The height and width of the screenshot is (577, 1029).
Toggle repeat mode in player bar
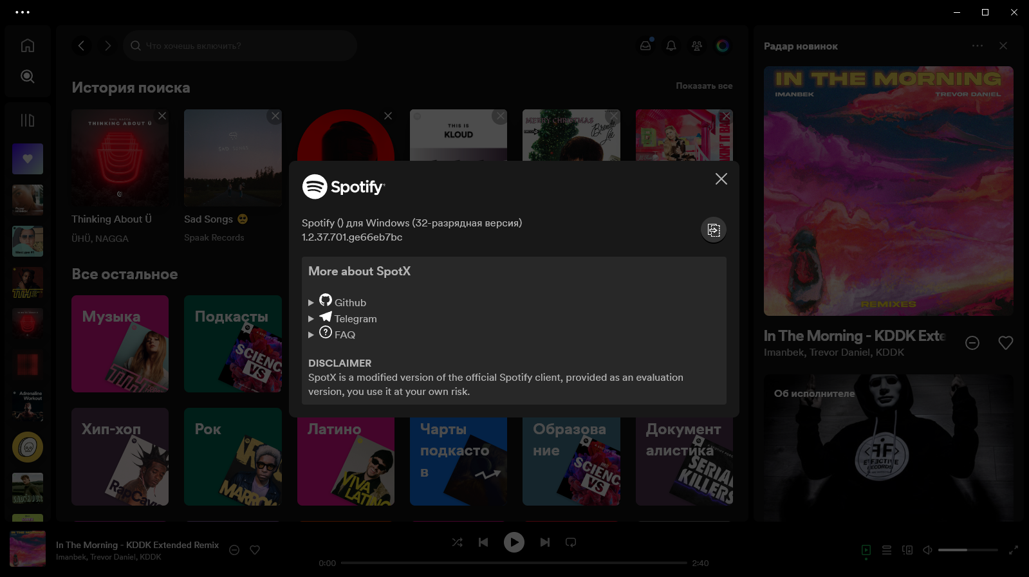(x=571, y=542)
